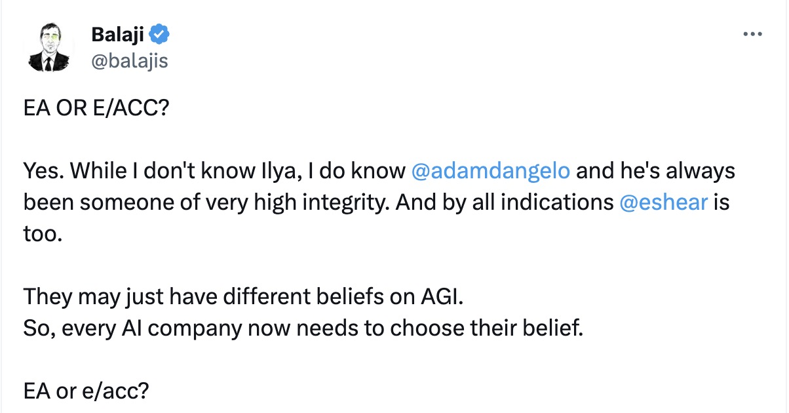Click the blue verified checkmark badge
The width and height of the screenshot is (789, 413).
coord(160,33)
